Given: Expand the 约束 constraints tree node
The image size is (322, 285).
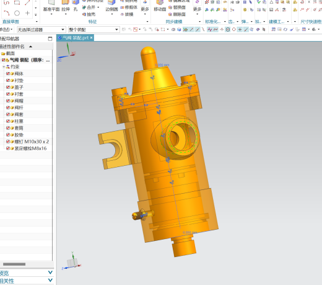Looking at the screenshot, I should 4,66.
